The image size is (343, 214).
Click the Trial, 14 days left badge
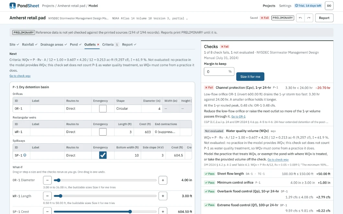[x=308, y=6]
